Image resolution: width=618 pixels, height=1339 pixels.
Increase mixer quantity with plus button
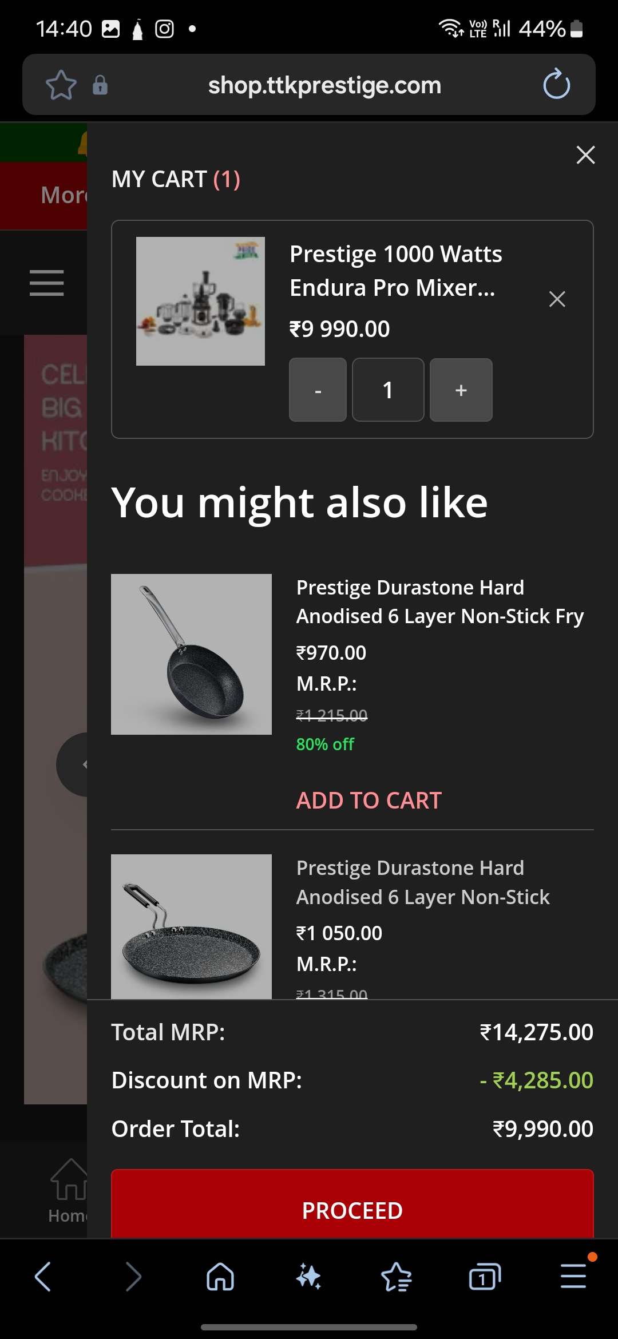click(x=461, y=390)
